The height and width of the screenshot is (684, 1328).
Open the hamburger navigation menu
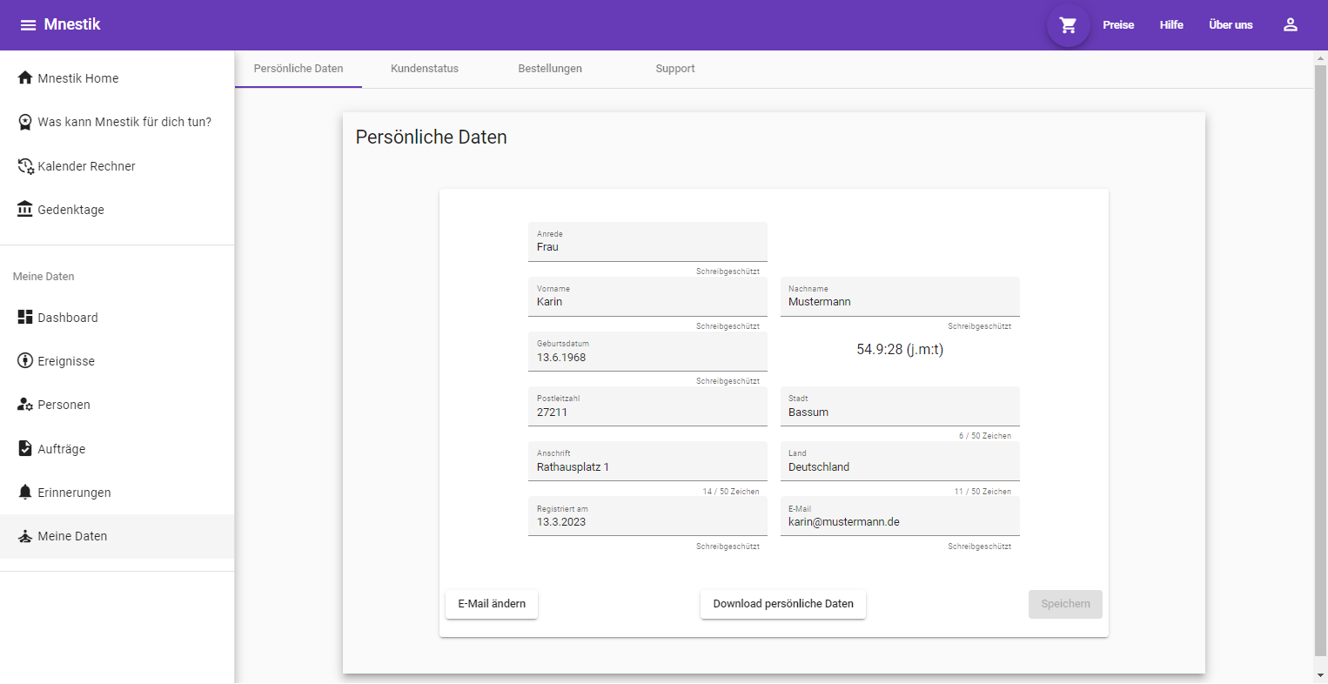[28, 25]
